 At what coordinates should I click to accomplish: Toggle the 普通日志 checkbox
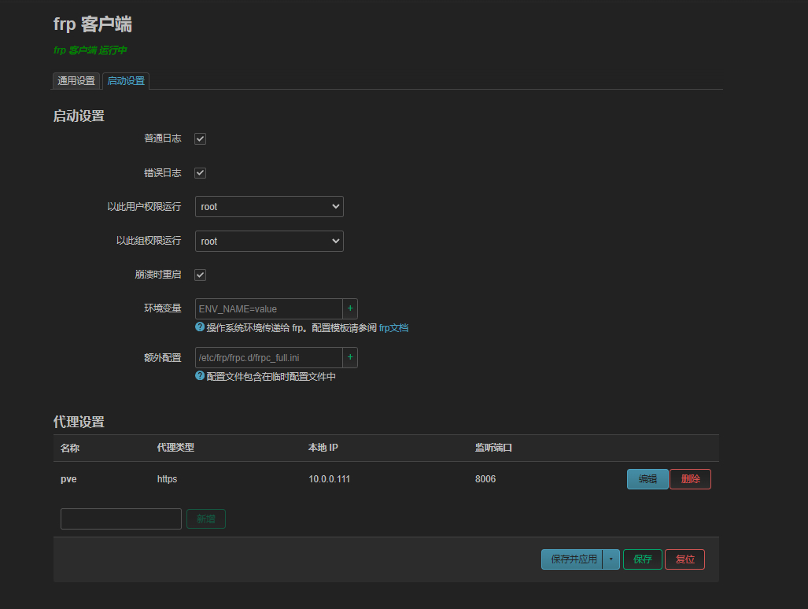(200, 138)
